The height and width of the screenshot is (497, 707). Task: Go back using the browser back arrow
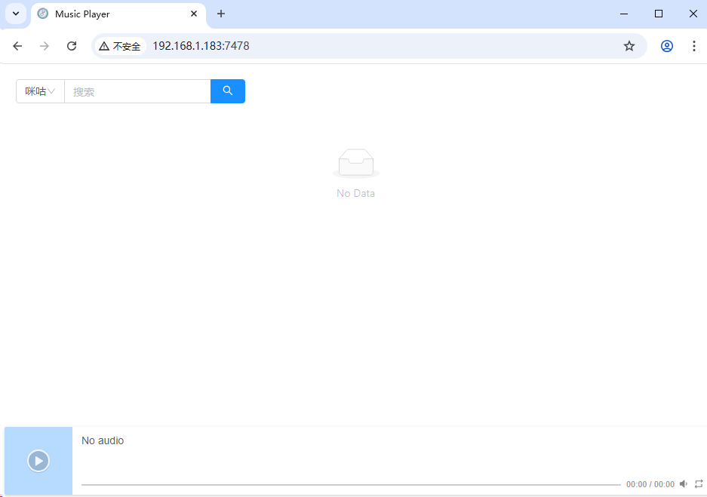(17, 46)
